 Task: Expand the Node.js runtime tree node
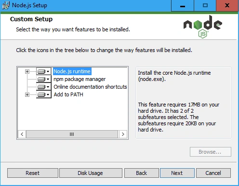(27, 71)
